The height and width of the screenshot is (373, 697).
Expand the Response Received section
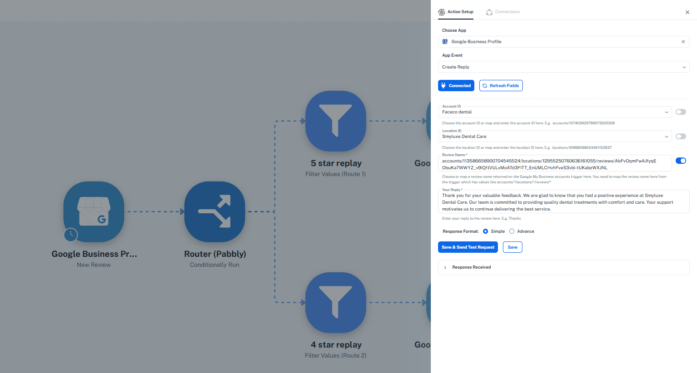tap(564, 267)
